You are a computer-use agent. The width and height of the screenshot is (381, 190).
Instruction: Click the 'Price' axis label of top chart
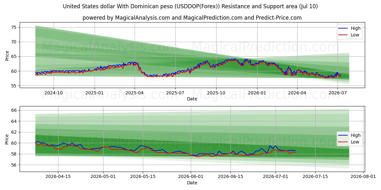7,56
